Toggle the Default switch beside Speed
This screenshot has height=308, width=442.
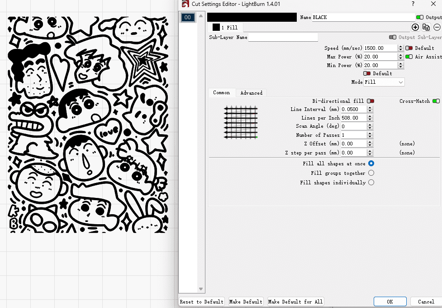click(x=409, y=48)
